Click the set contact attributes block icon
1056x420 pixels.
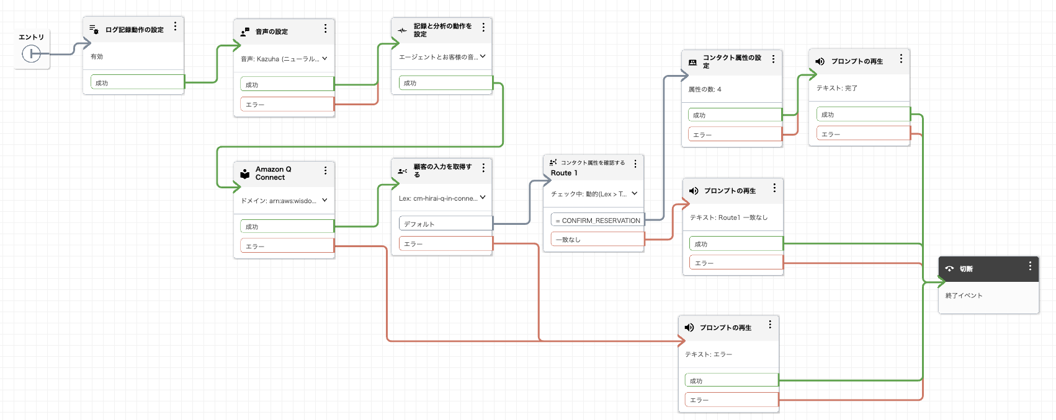coord(692,62)
